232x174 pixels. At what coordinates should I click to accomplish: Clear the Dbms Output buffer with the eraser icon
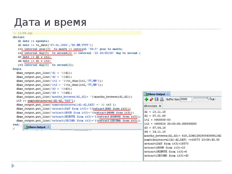(152, 99)
